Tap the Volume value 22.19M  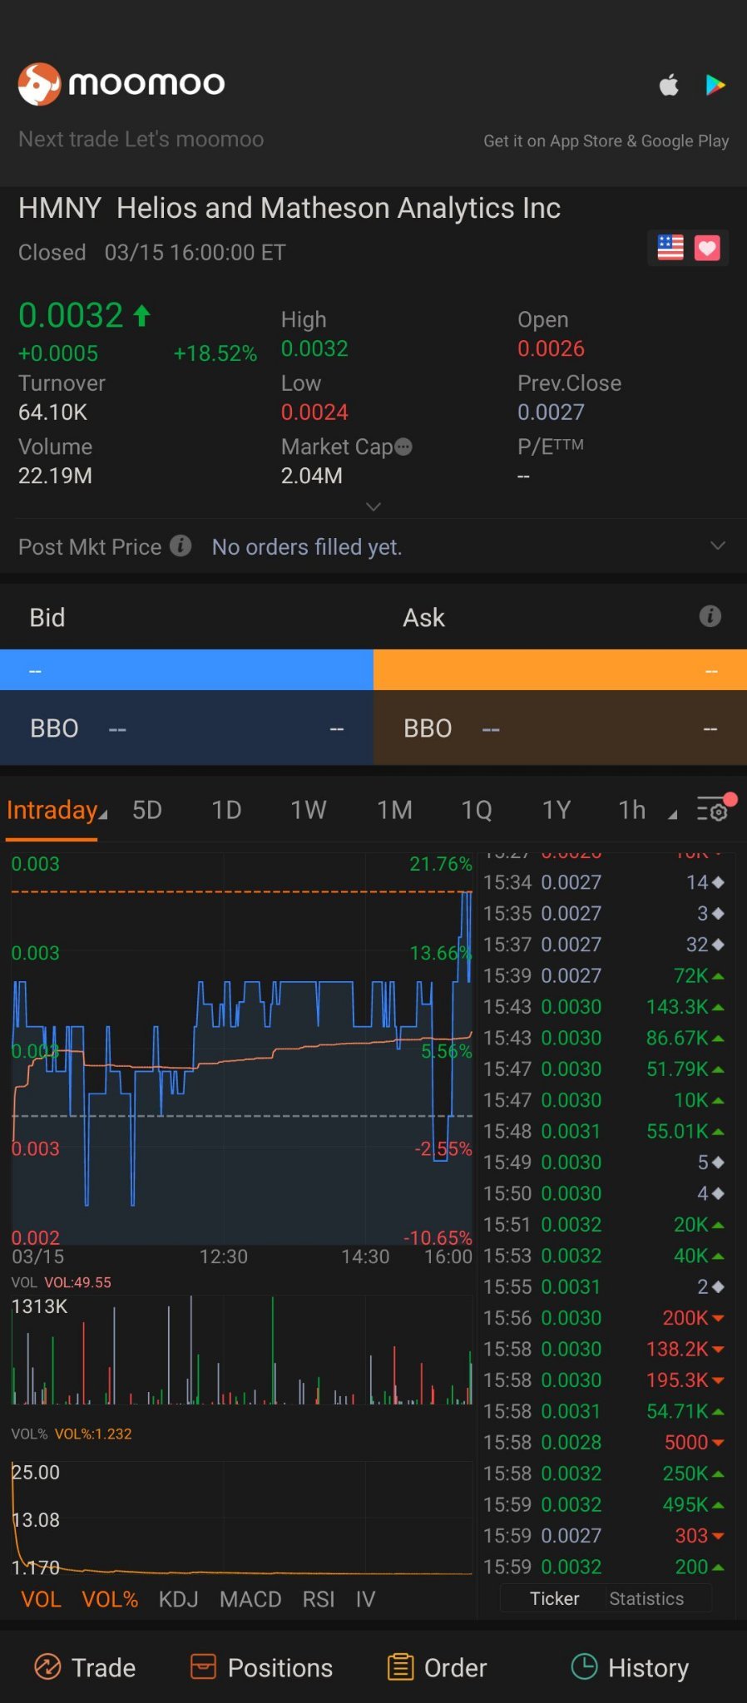click(55, 476)
